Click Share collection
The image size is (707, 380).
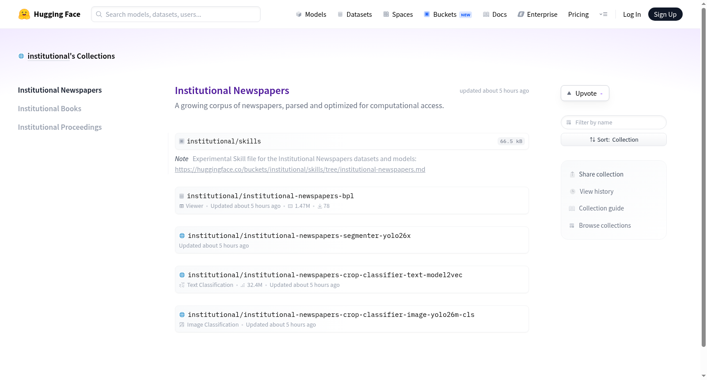pos(601,174)
